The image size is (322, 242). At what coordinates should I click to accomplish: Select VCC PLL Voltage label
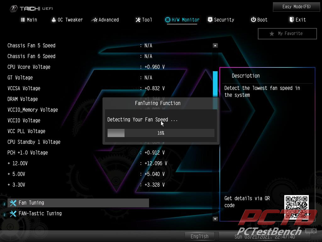[26, 131]
